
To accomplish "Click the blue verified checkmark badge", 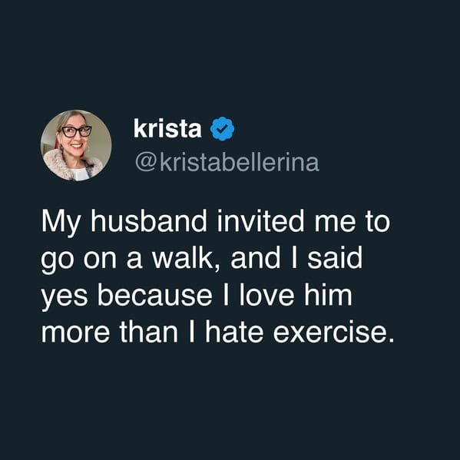I will (222, 129).
